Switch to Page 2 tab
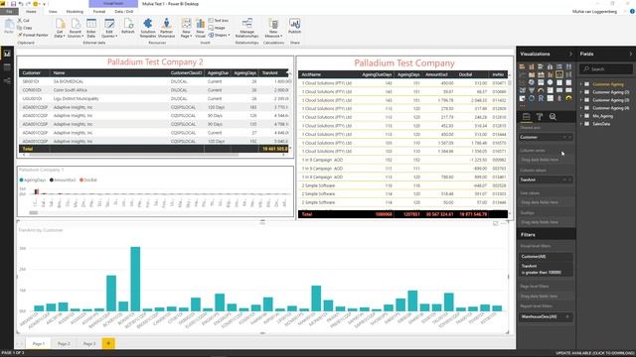Image resolution: width=636 pixels, height=357 pixels. [x=64, y=344]
